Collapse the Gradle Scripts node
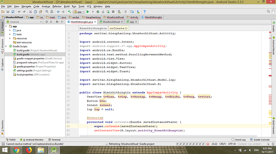This screenshot has height=154, width=276. (x=6, y=47)
